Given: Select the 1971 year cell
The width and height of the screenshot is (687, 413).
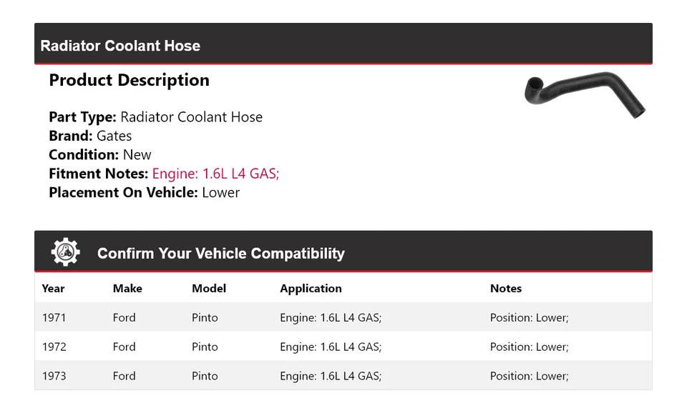Looking at the screenshot, I should 54,318.
